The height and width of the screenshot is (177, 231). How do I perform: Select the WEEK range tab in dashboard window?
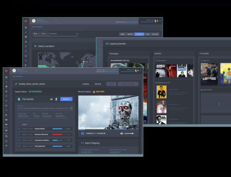[x=123, y=34]
